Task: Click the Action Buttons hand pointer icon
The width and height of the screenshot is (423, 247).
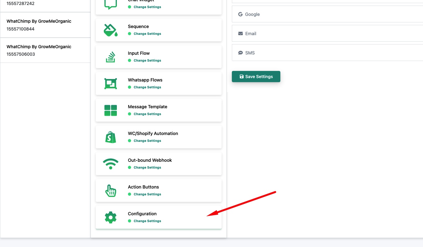Action: (x=111, y=191)
